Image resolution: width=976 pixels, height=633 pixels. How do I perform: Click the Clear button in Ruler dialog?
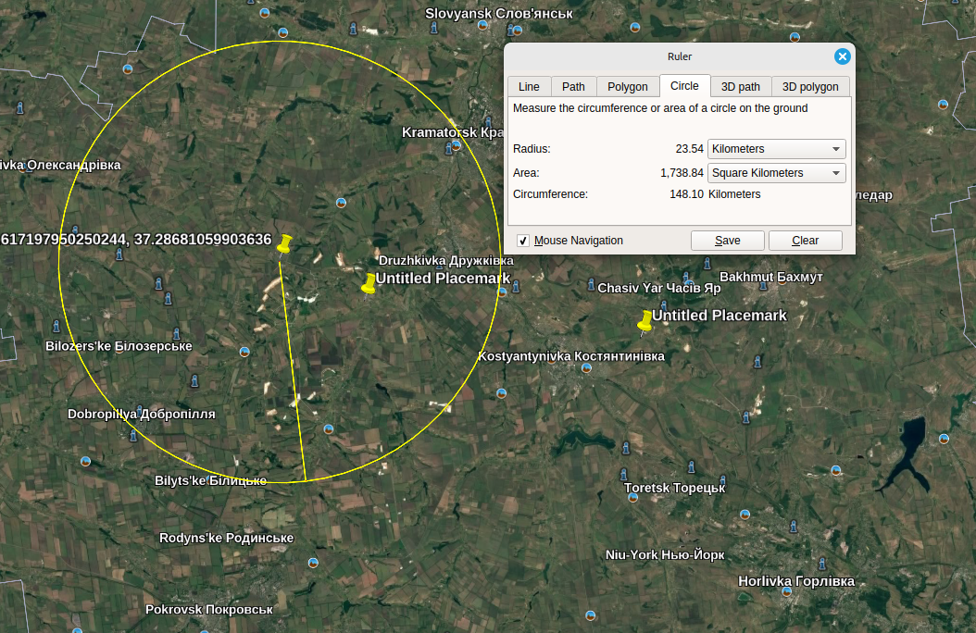[x=805, y=241]
